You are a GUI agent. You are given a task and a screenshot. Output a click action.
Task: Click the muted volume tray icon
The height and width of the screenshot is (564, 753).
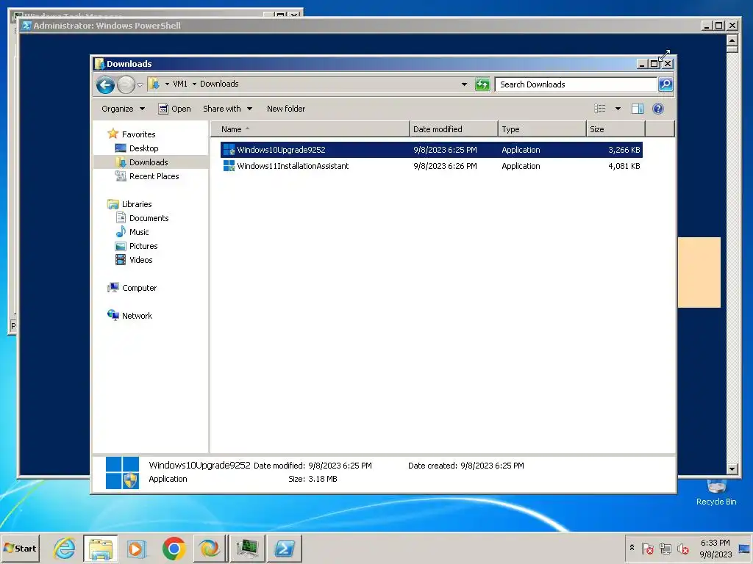tap(682, 548)
